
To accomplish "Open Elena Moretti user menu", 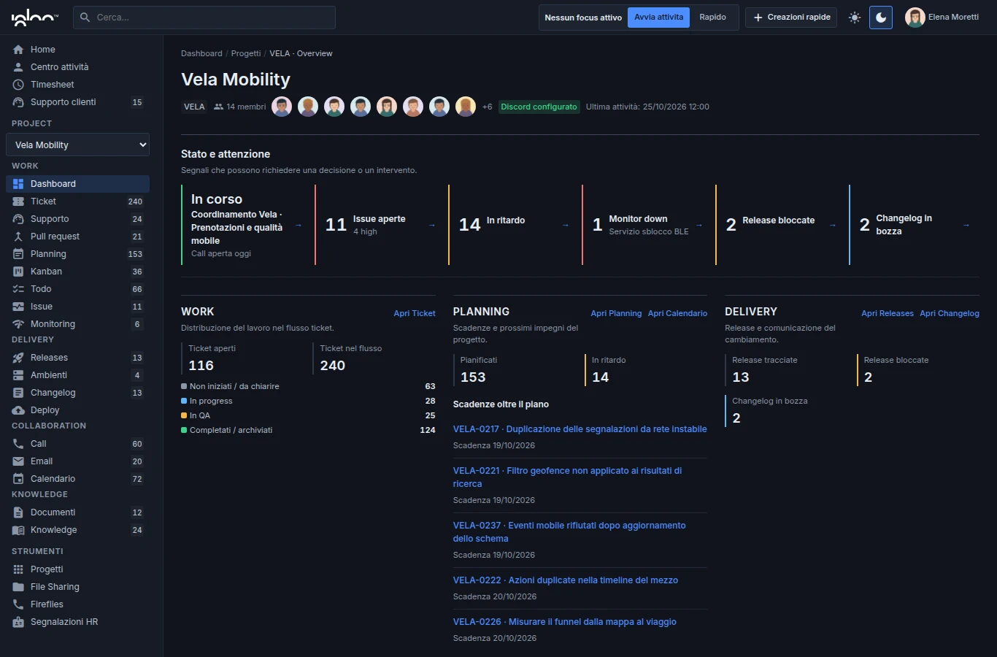I will point(942,18).
